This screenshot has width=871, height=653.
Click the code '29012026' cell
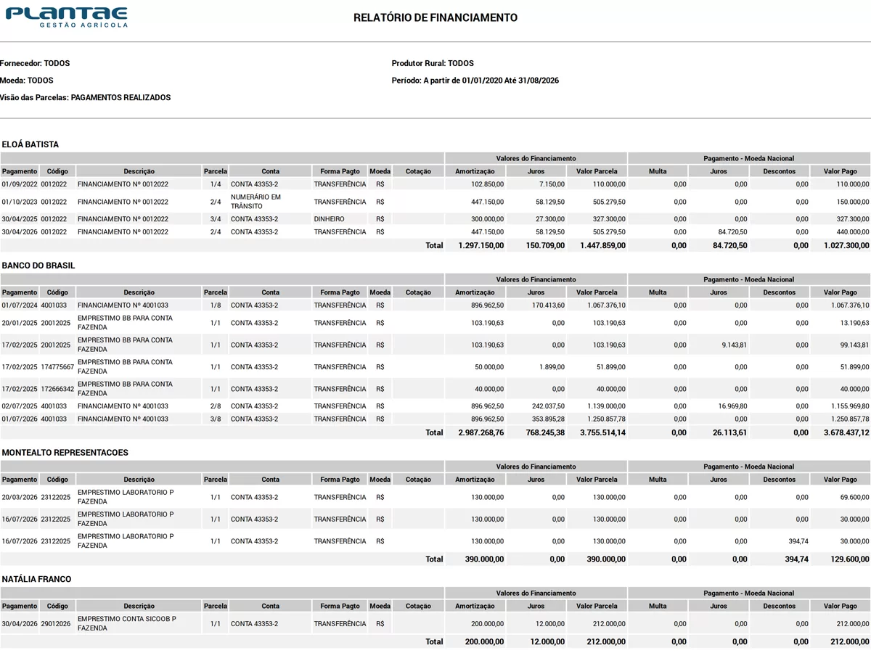pyautogui.click(x=56, y=623)
